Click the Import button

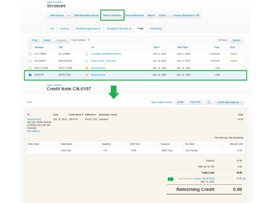click(x=151, y=15)
